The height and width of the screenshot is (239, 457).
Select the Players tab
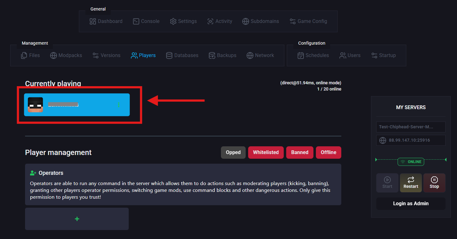pyautogui.click(x=143, y=55)
